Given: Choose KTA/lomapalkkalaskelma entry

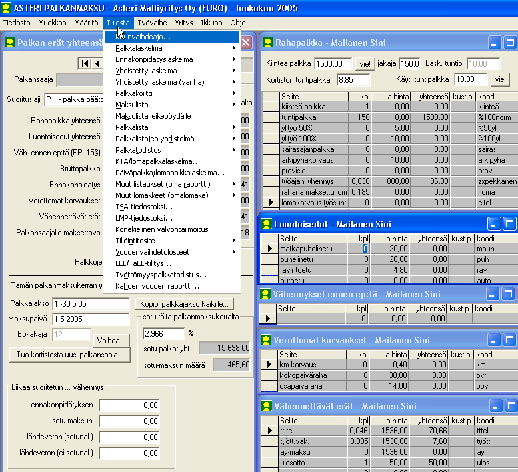Looking at the screenshot, I should (x=172, y=161).
